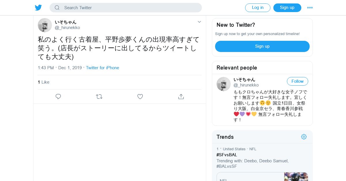Image resolution: width=346 pixels, height=181 pixels.
Task: Open @_hirunekko avatar in Relevant people
Action: coord(223,84)
